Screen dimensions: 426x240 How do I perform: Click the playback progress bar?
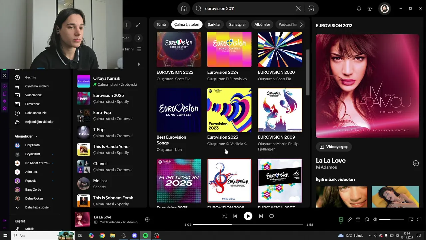point(248,225)
